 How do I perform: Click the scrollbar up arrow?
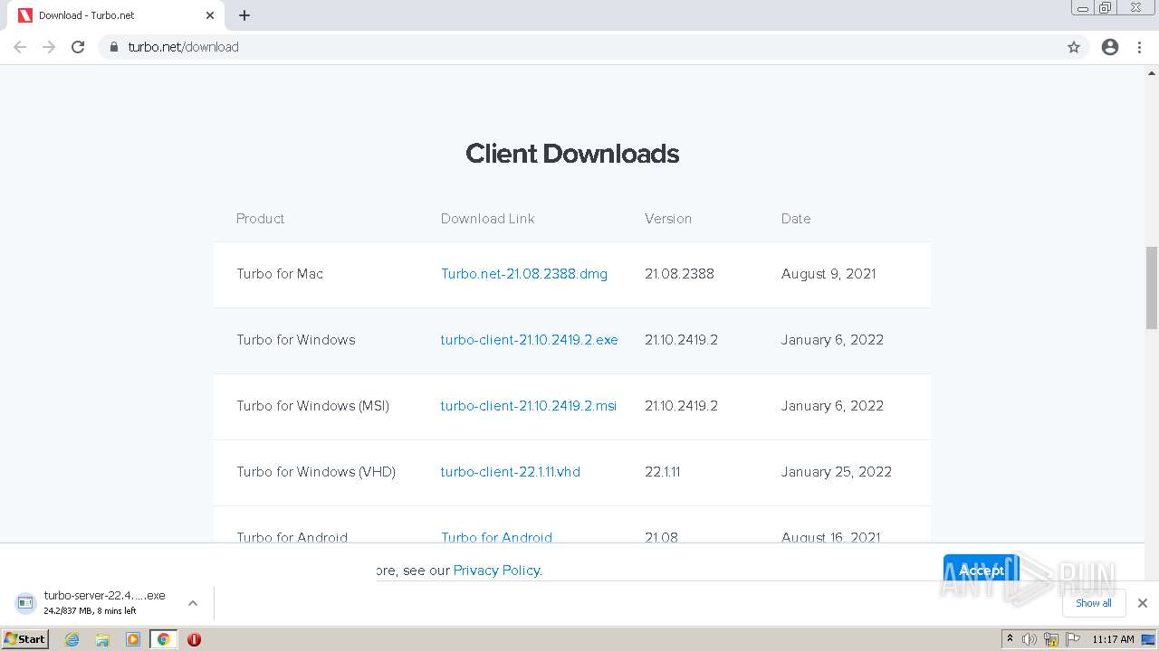[1152, 72]
